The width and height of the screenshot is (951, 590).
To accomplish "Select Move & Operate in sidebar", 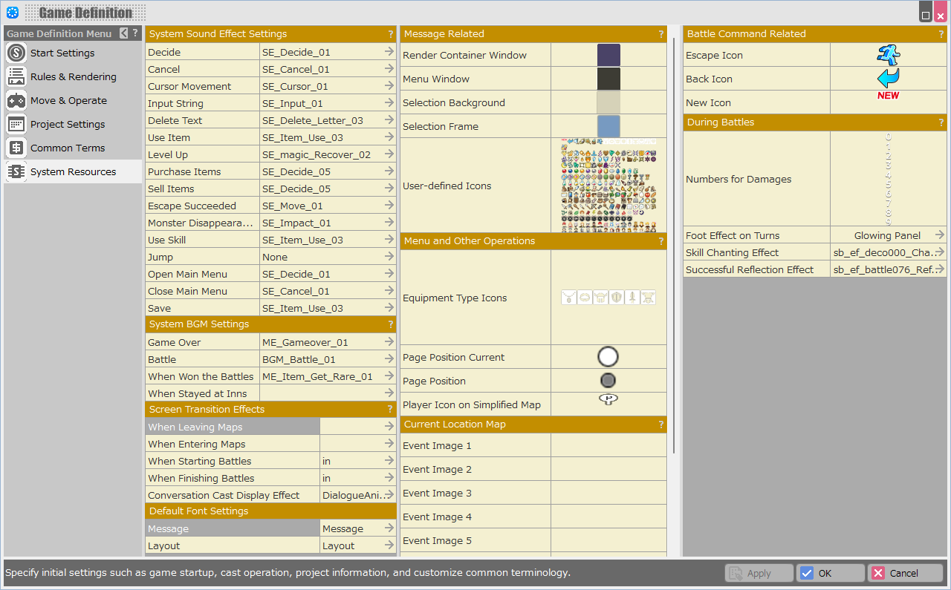I will coord(68,101).
